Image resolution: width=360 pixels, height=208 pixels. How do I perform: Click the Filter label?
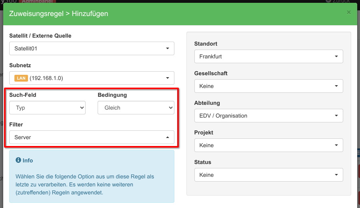pos(16,124)
